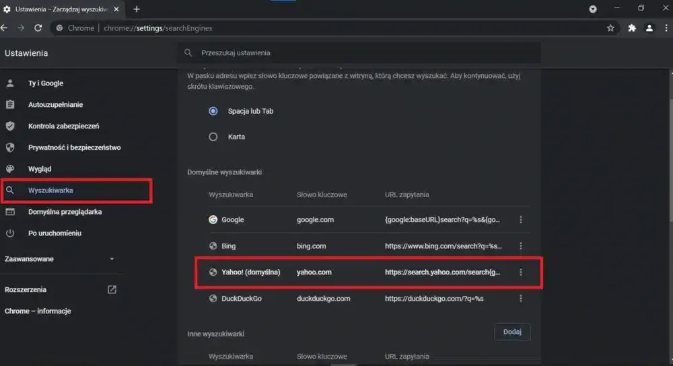Click the external link icon next to Rozszerzenia
Image resolution: width=673 pixels, height=366 pixels.
pos(112,289)
